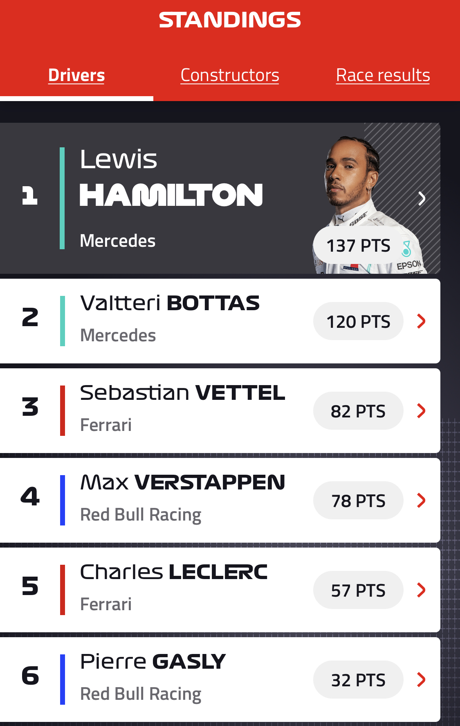Select Charles Leclerc's name
The height and width of the screenshot is (726, 460).
point(174,572)
